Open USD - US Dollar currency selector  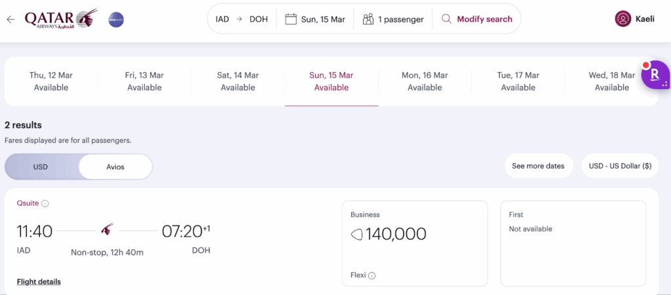click(620, 166)
